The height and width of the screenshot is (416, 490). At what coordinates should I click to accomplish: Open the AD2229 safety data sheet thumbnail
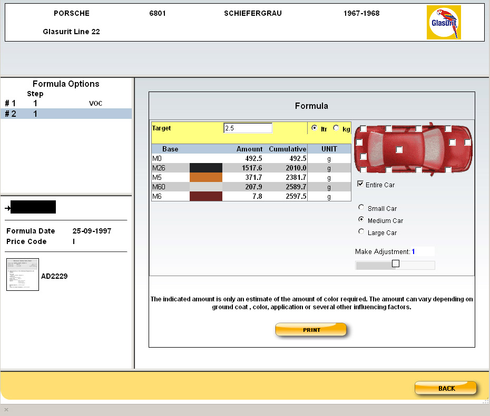click(x=23, y=275)
